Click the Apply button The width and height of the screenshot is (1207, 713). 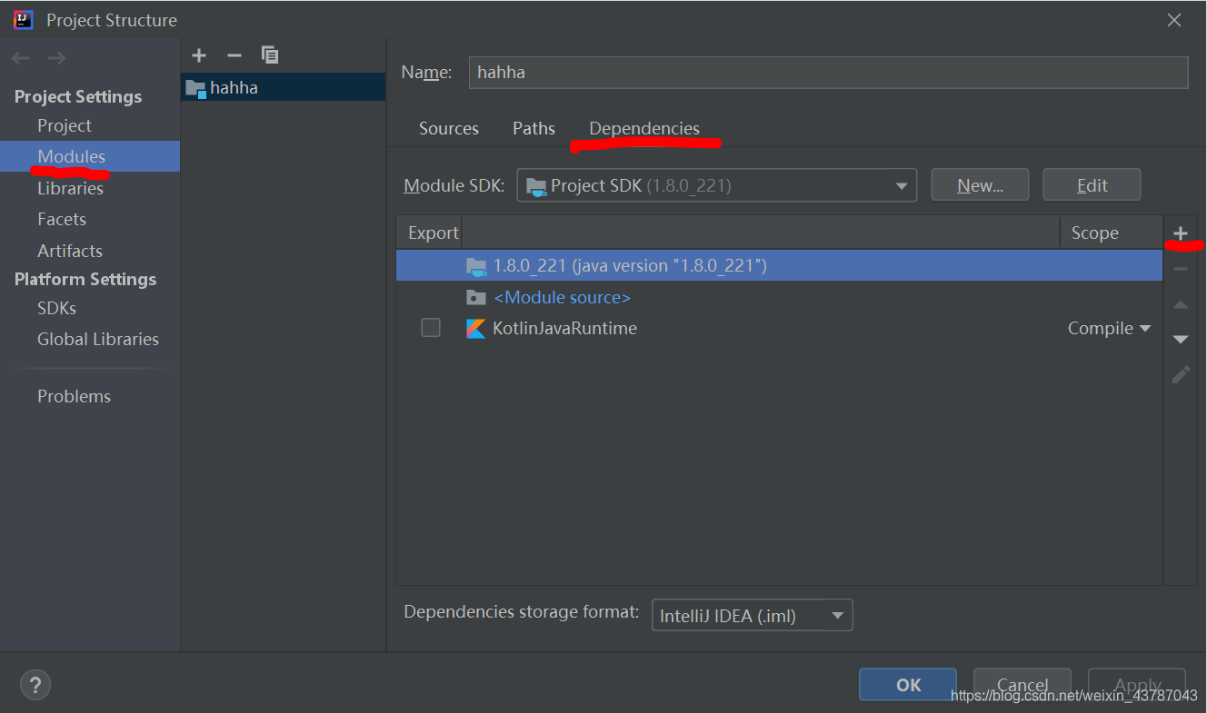click(1137, 685)
